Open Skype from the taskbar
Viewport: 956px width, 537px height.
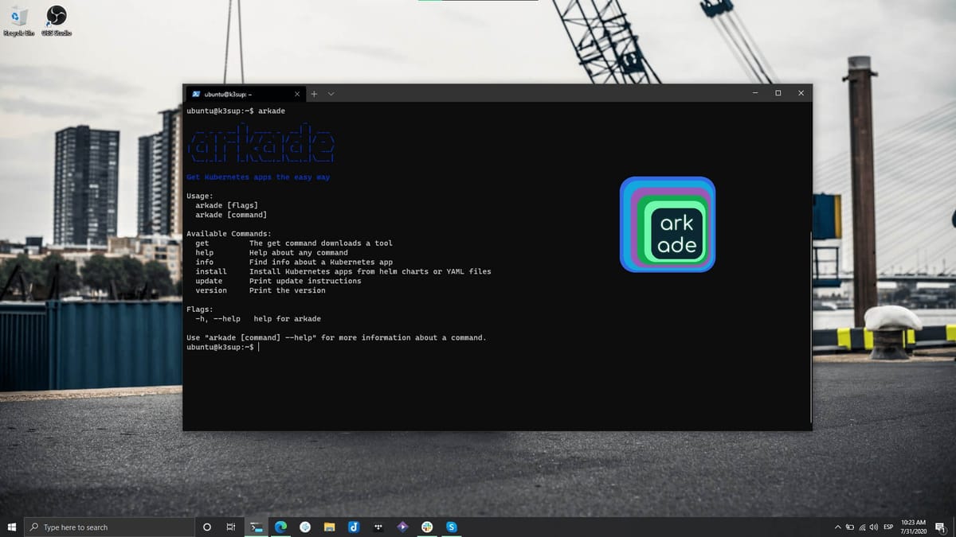pyautogui.click(x=452, y=527)
